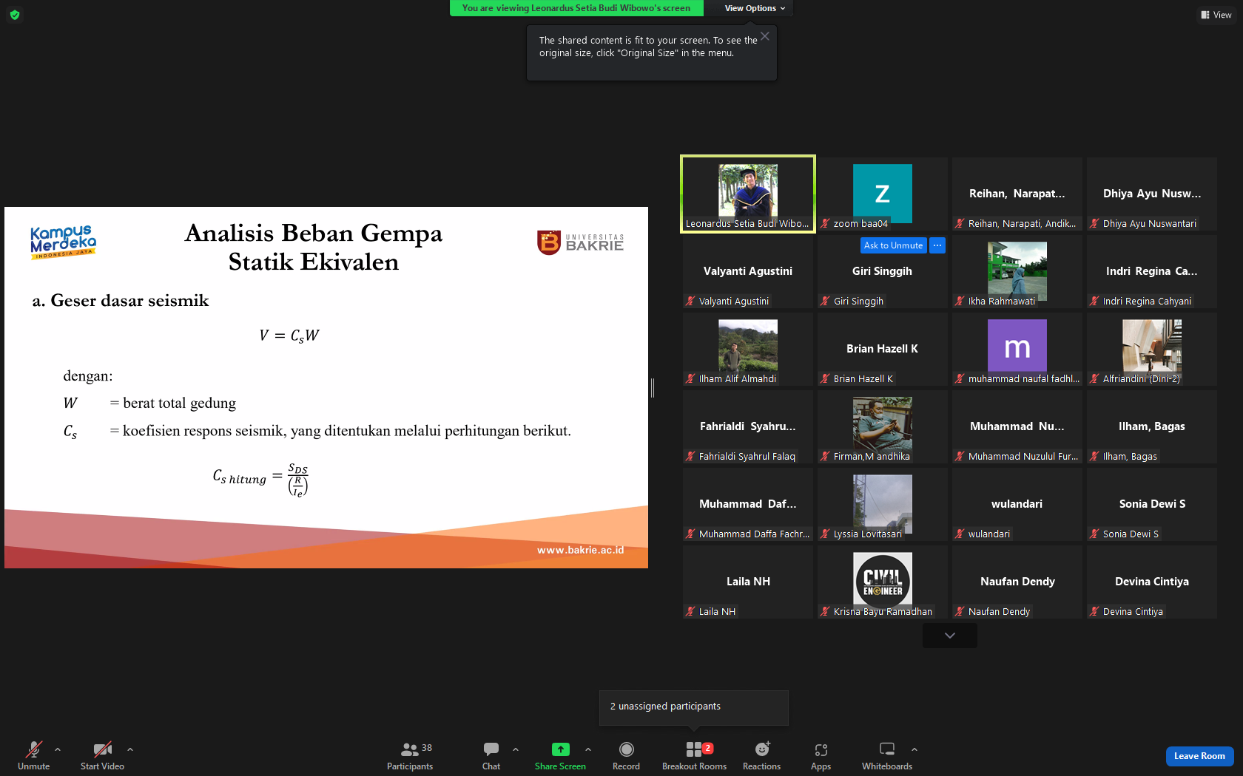The width and height of the screenshot is (1243, 776).
Task: Open share screen options arrow
Action: point(588,749)
